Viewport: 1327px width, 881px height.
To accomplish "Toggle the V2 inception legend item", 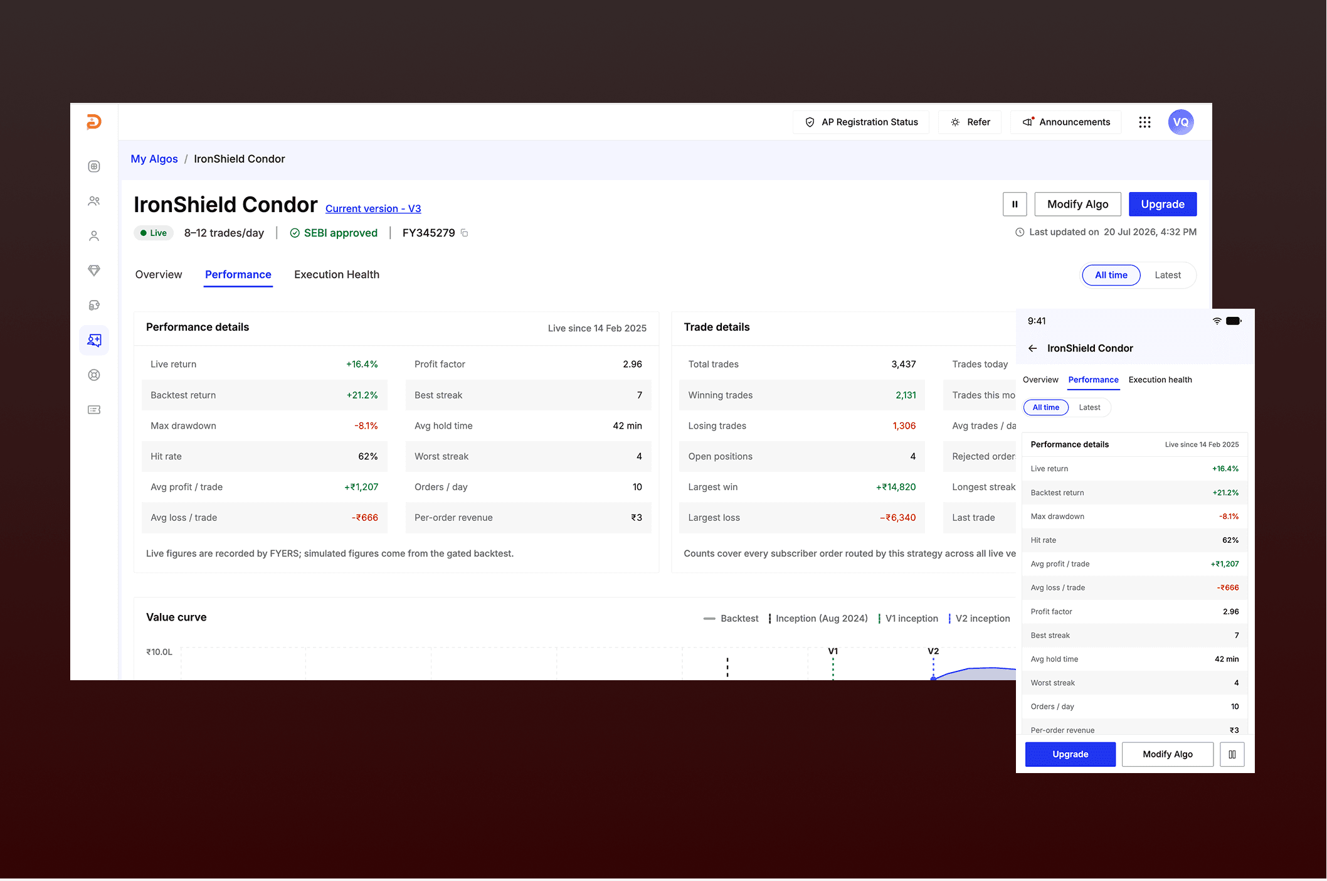I will (979, 619).
